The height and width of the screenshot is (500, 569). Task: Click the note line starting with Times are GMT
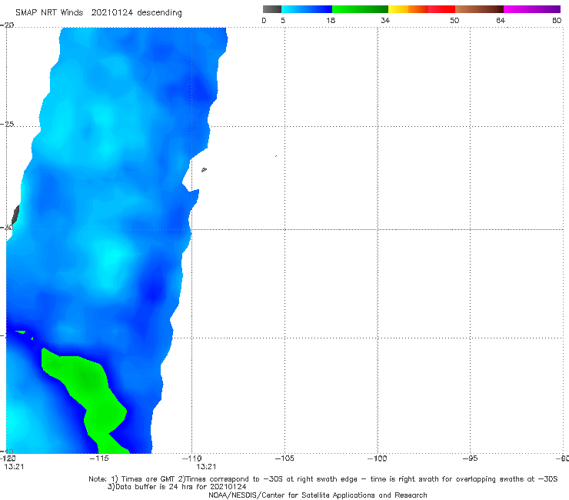[x=323, y=479]
